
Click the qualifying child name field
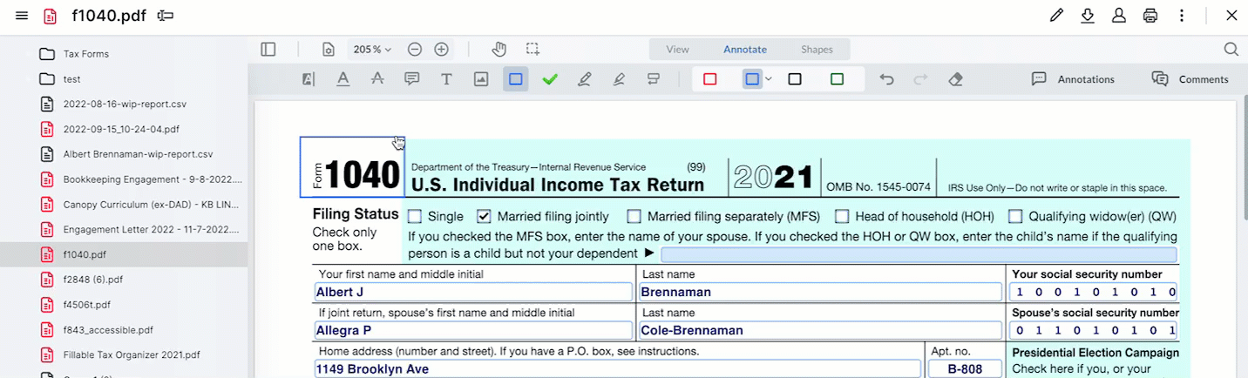click(919, 254)
